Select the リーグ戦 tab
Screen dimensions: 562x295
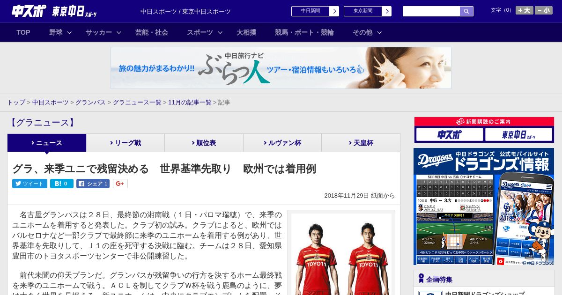click(126, 143)
